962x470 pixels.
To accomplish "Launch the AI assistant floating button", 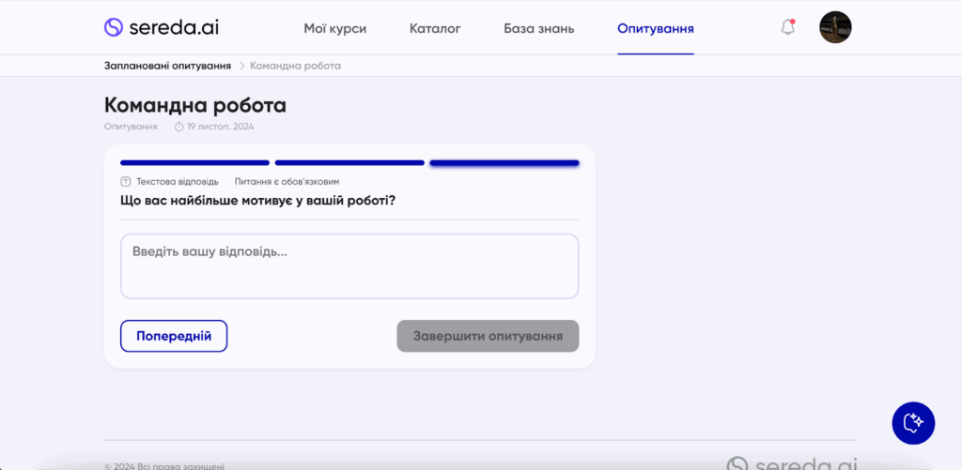I will pos(913,423).
